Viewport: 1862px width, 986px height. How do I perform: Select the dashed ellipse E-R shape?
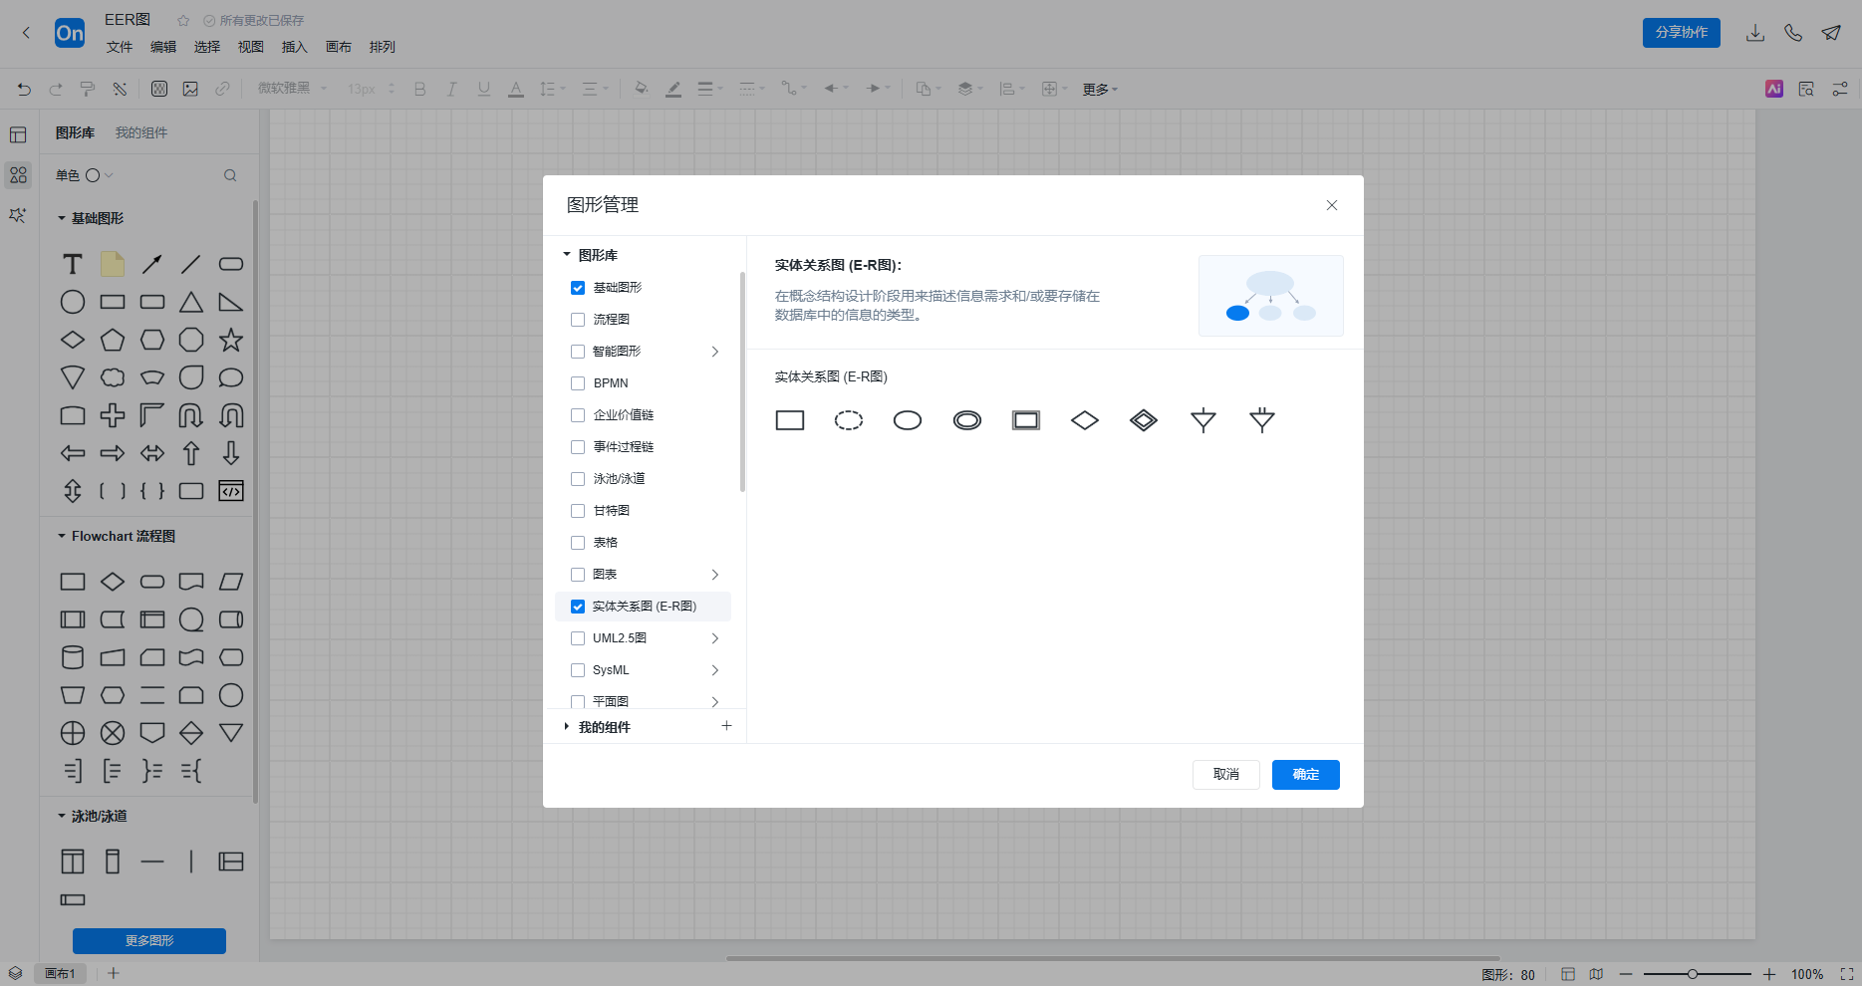(849, 420)
